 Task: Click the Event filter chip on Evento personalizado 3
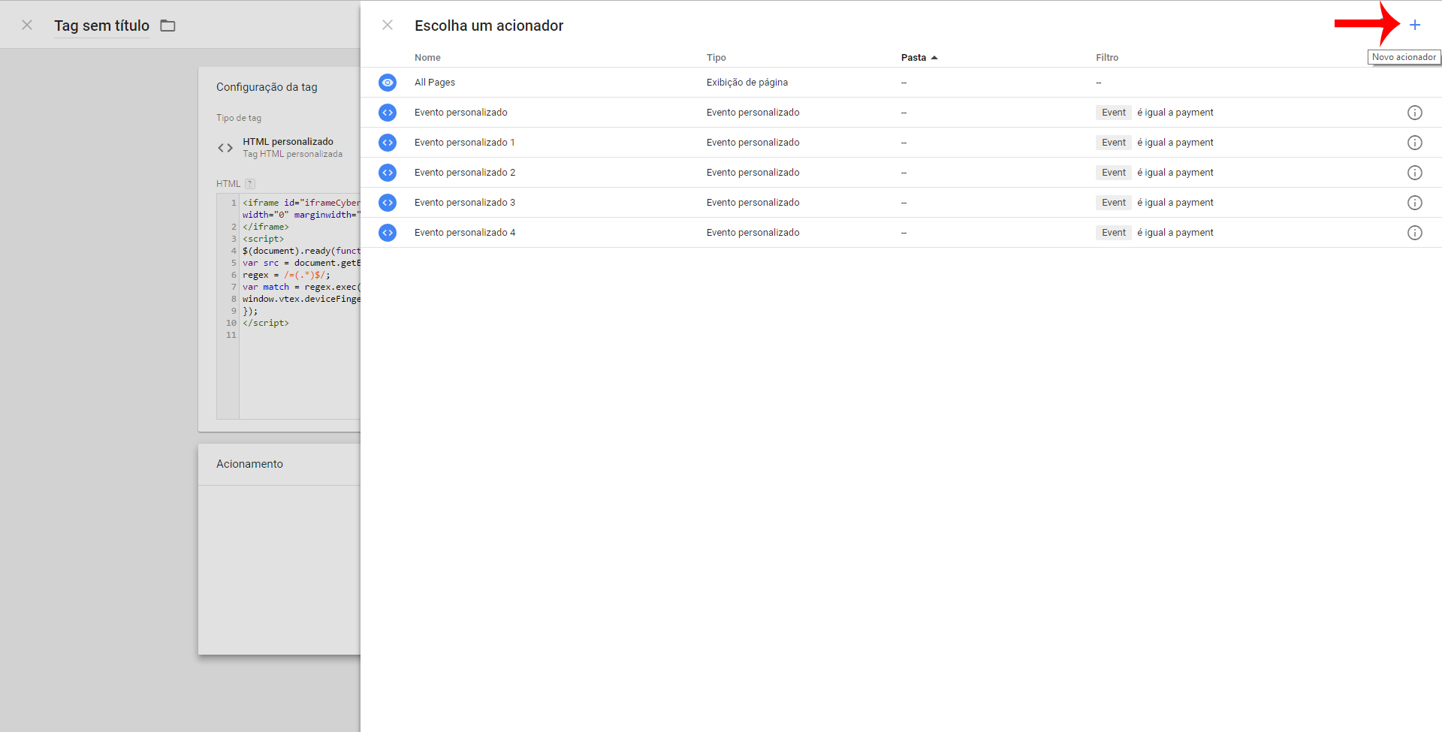[x=1113, y=202]
